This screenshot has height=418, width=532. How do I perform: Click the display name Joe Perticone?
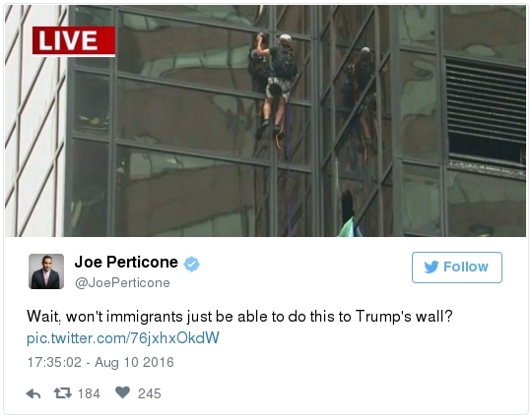click(126, 263)
